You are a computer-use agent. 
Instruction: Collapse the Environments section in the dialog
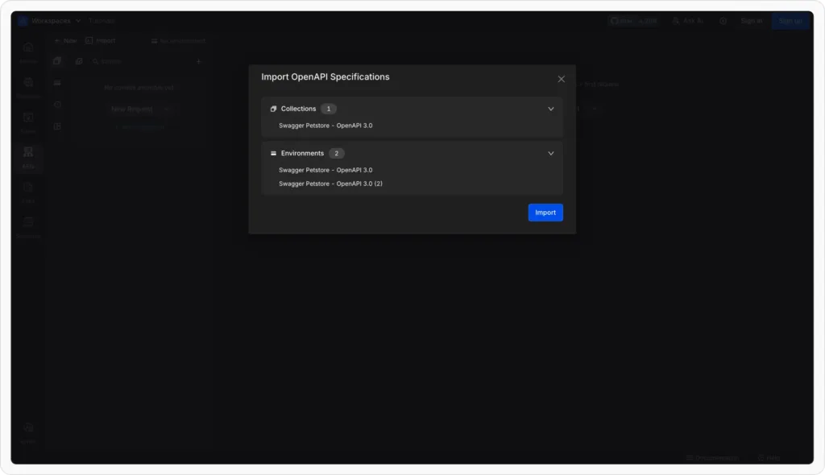click(551, 153)
